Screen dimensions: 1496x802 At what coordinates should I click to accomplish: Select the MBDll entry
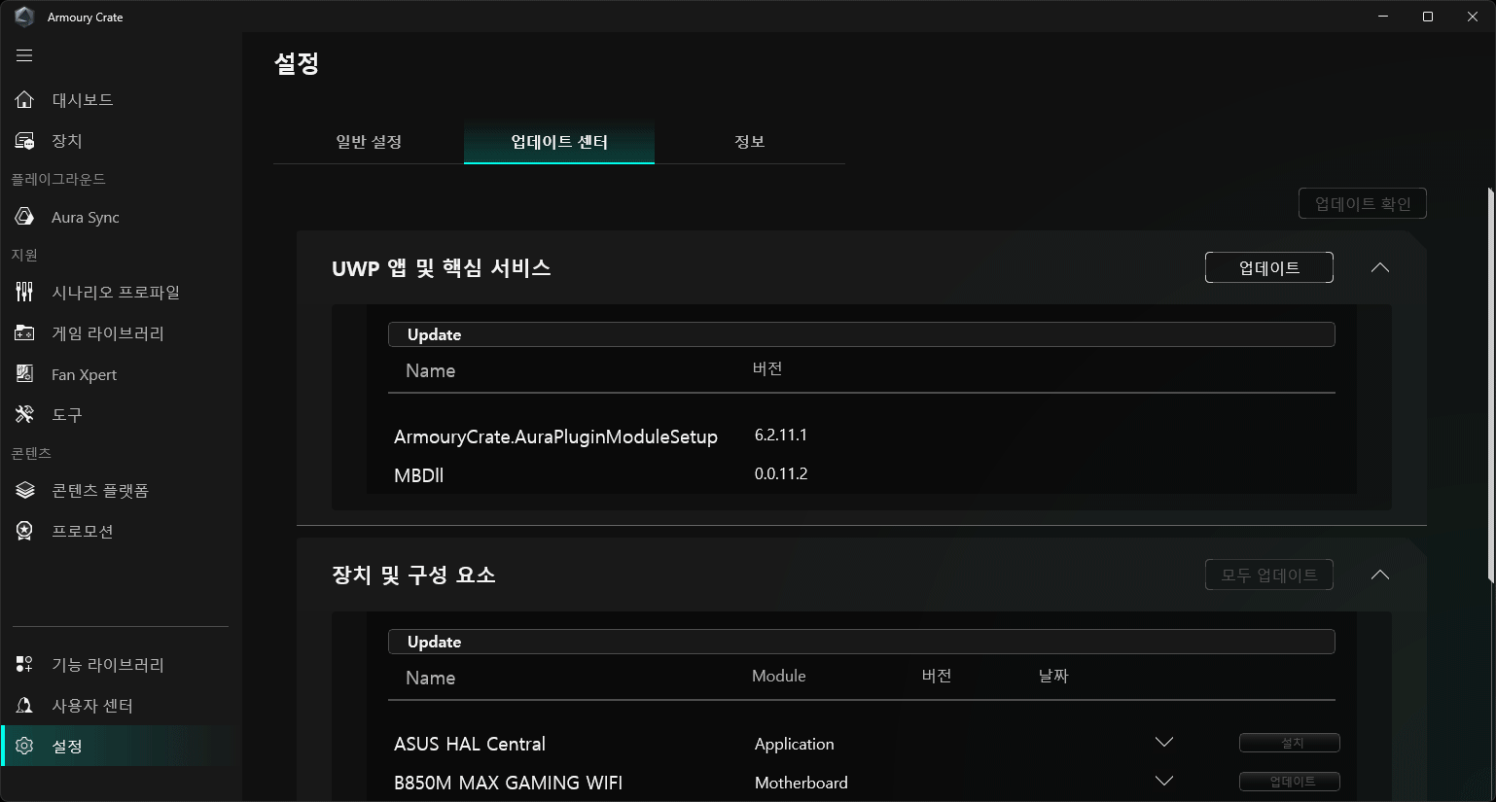[x=418, y=475]
